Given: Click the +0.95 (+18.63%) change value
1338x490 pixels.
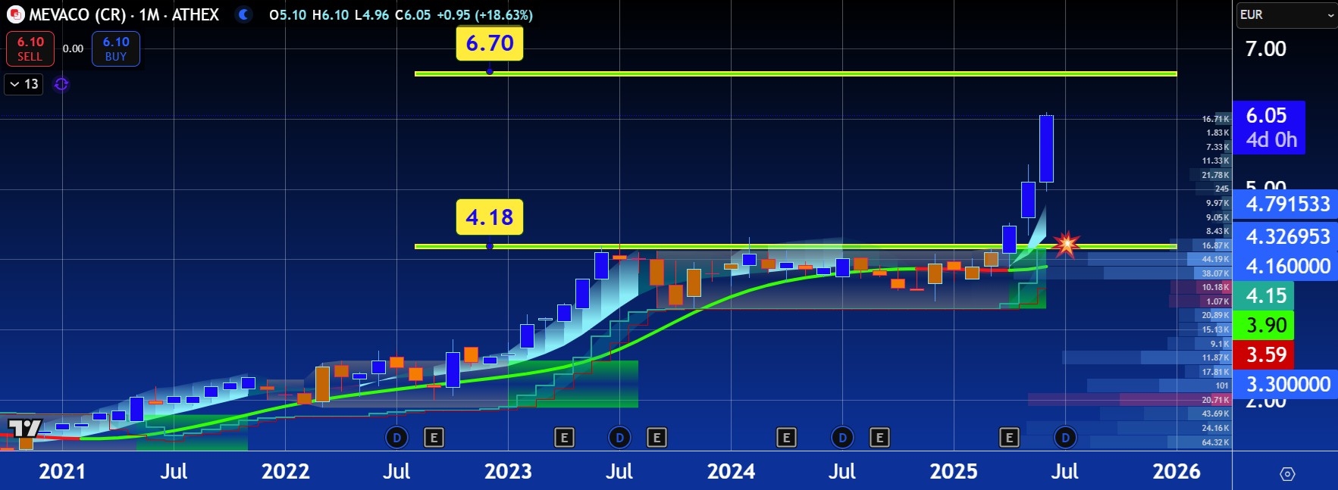Looking at the screenshot, I should pyautogui.click(x=484, y=14).
